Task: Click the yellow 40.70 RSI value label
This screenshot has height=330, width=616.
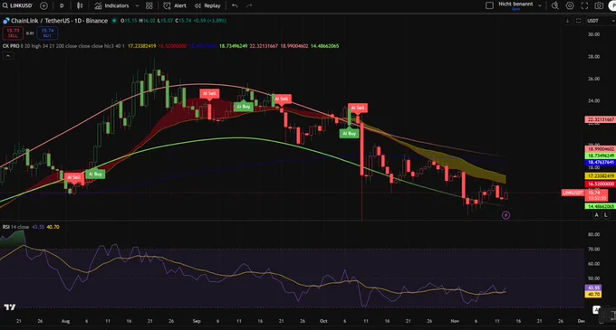Action: 592,295
